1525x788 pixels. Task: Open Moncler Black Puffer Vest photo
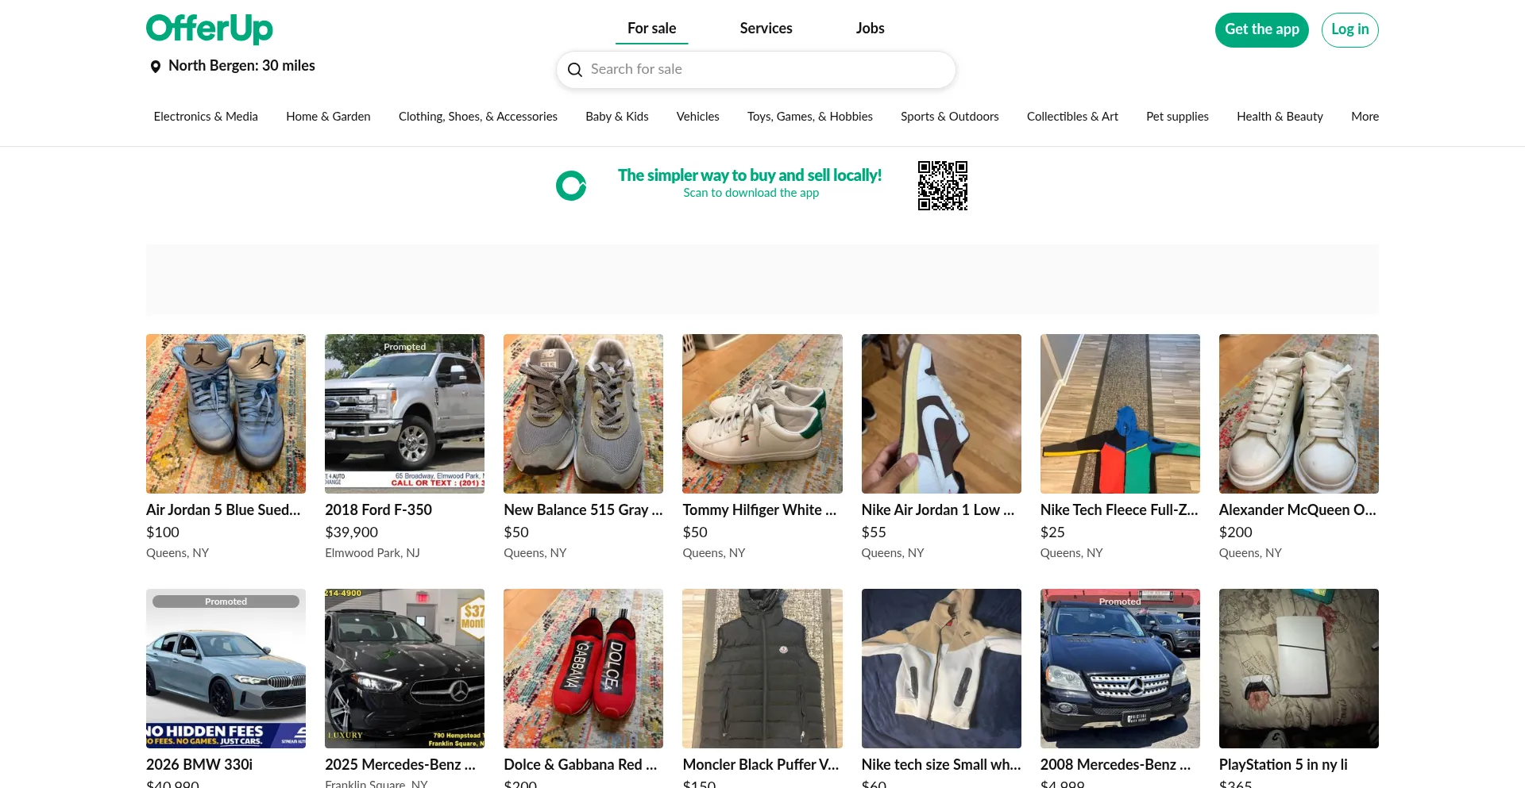762,668
